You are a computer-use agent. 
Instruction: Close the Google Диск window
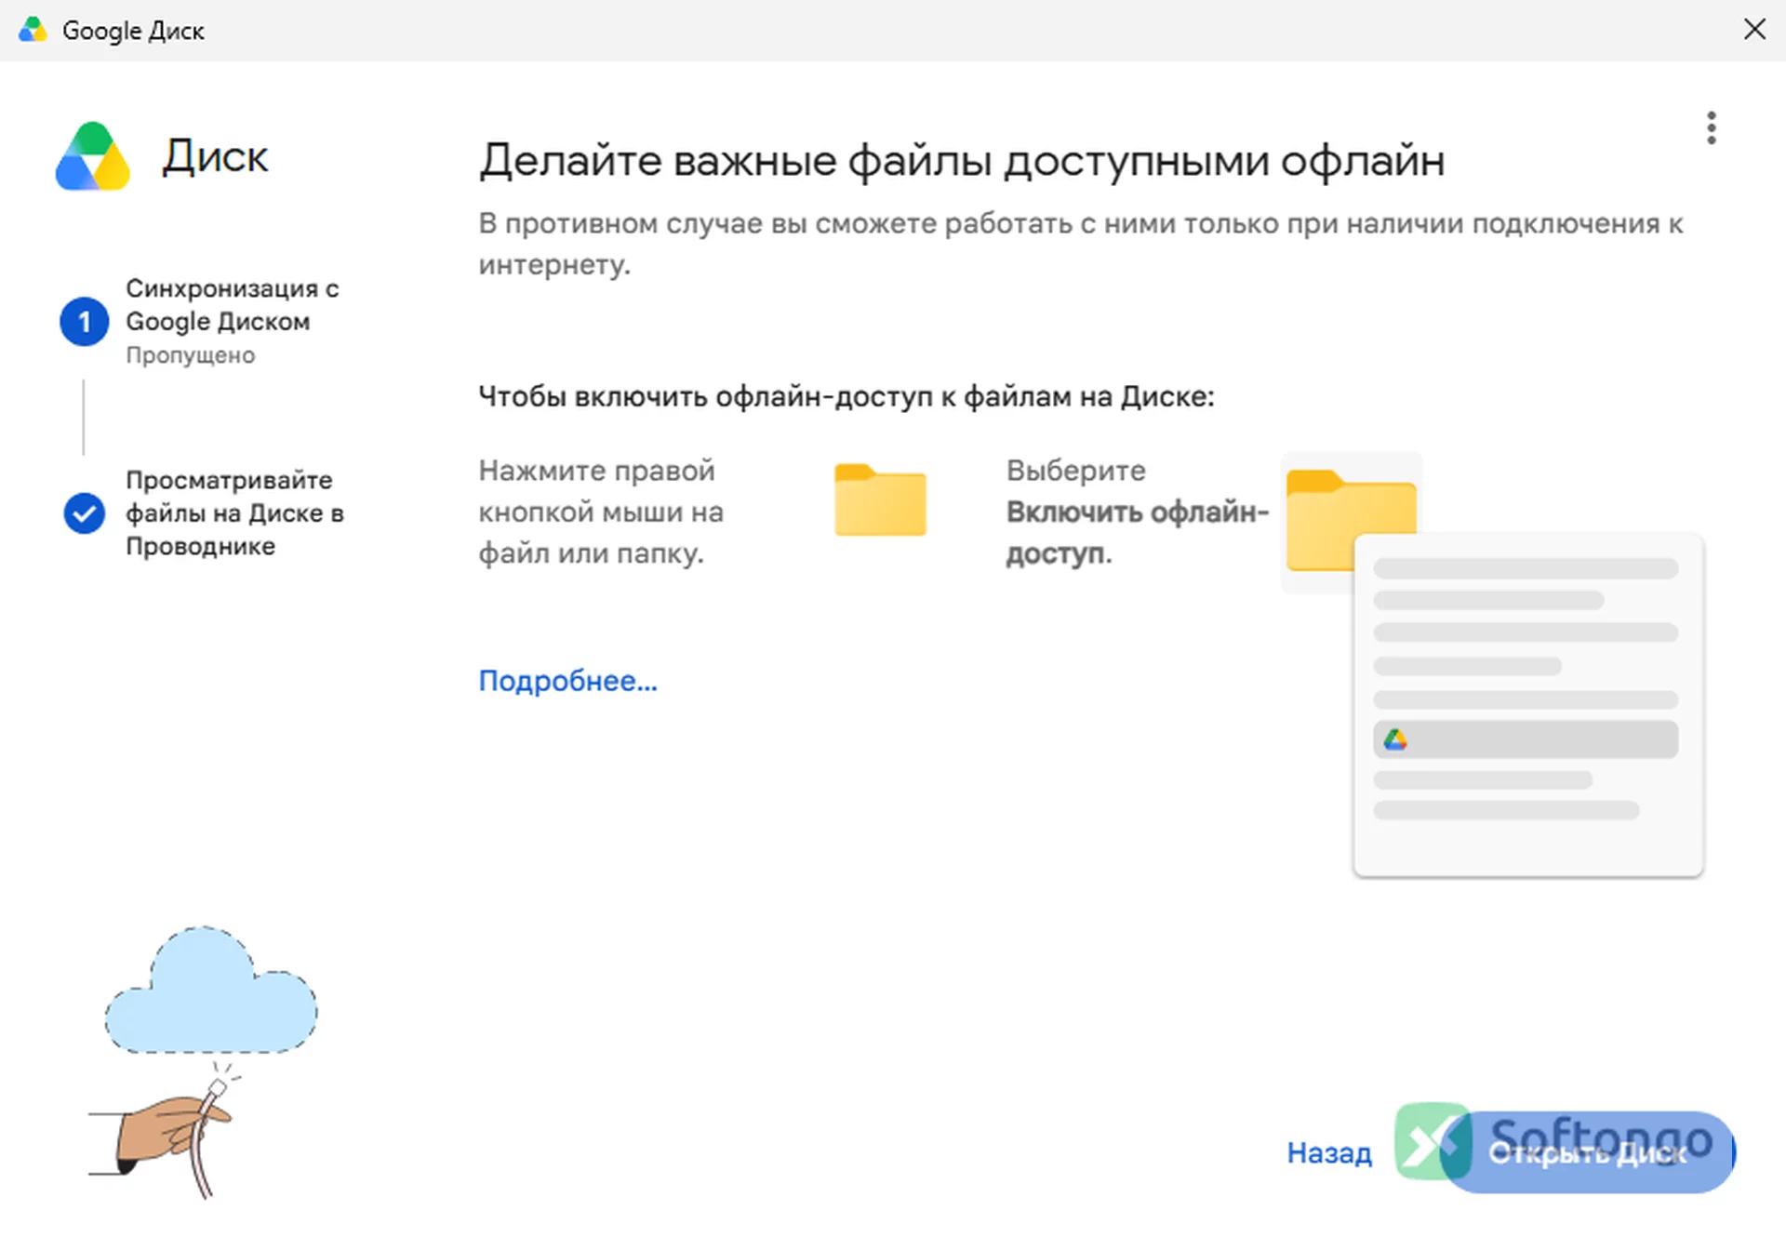point(1754,29)
